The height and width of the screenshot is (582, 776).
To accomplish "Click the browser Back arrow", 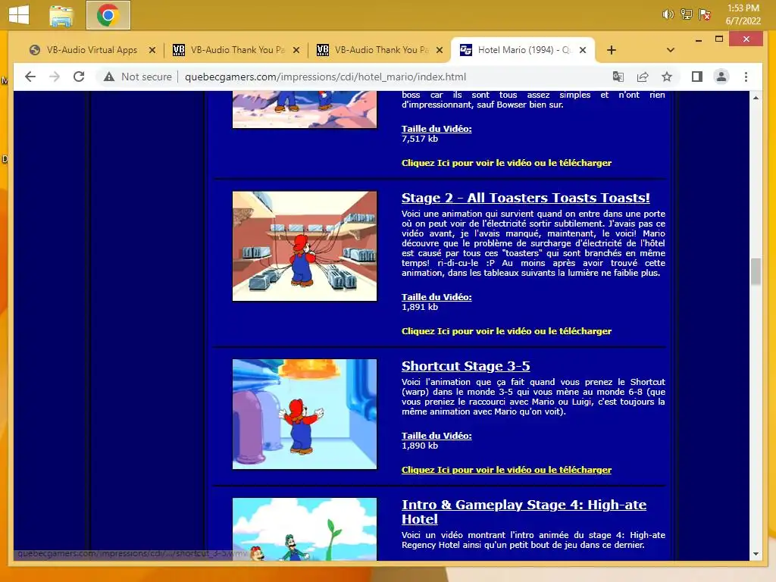I will [30, 77].
